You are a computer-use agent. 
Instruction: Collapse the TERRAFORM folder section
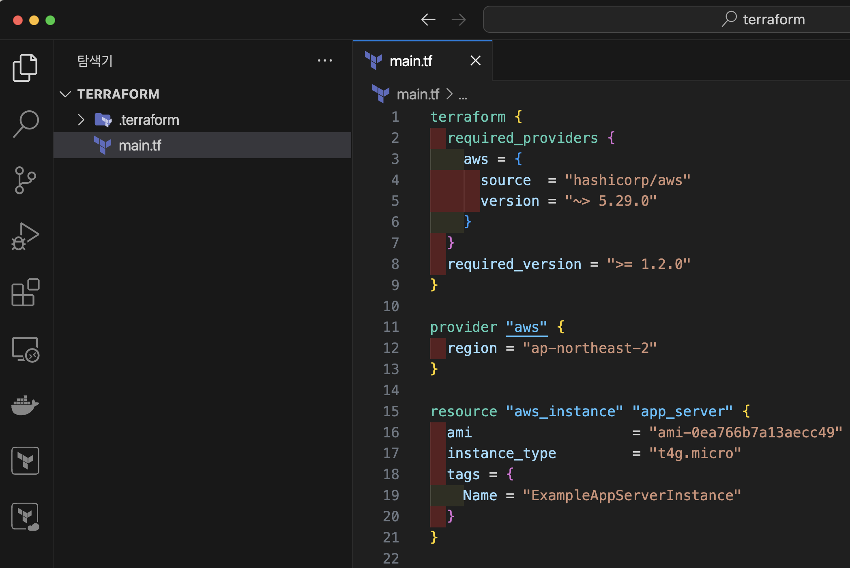point(65,94)
